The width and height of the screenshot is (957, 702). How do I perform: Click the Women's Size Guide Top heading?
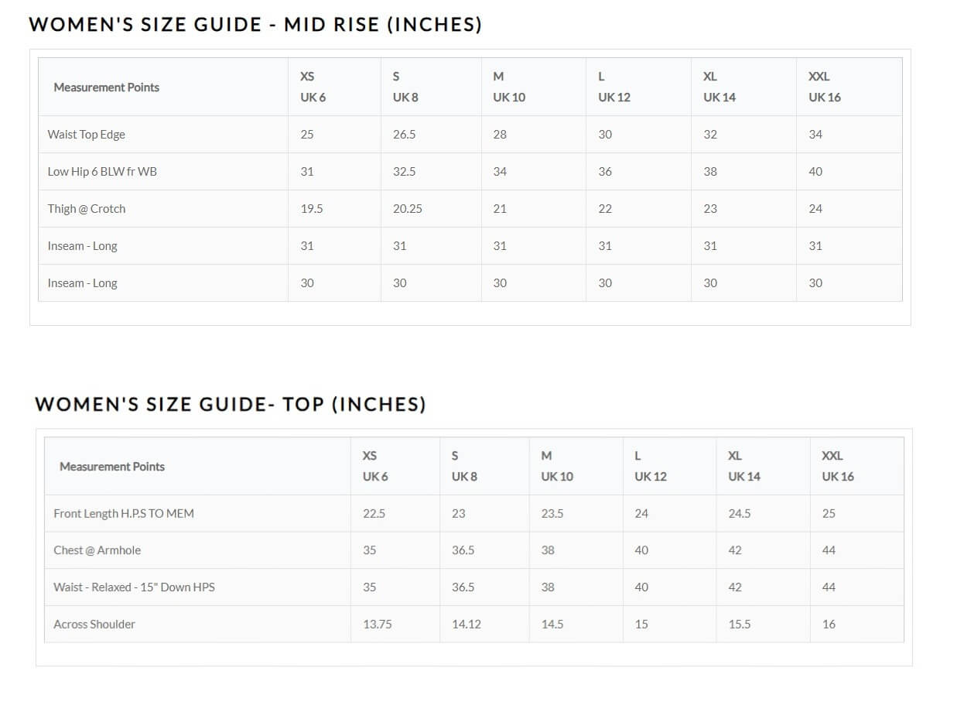[230, 404]
